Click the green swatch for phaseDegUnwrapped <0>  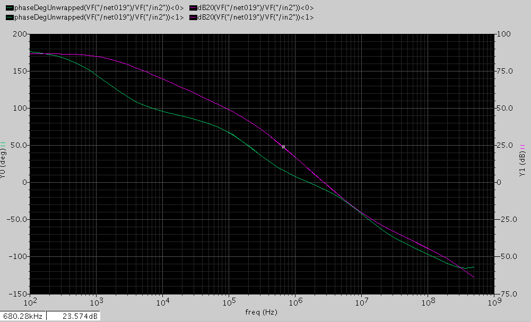click(10, 7)
